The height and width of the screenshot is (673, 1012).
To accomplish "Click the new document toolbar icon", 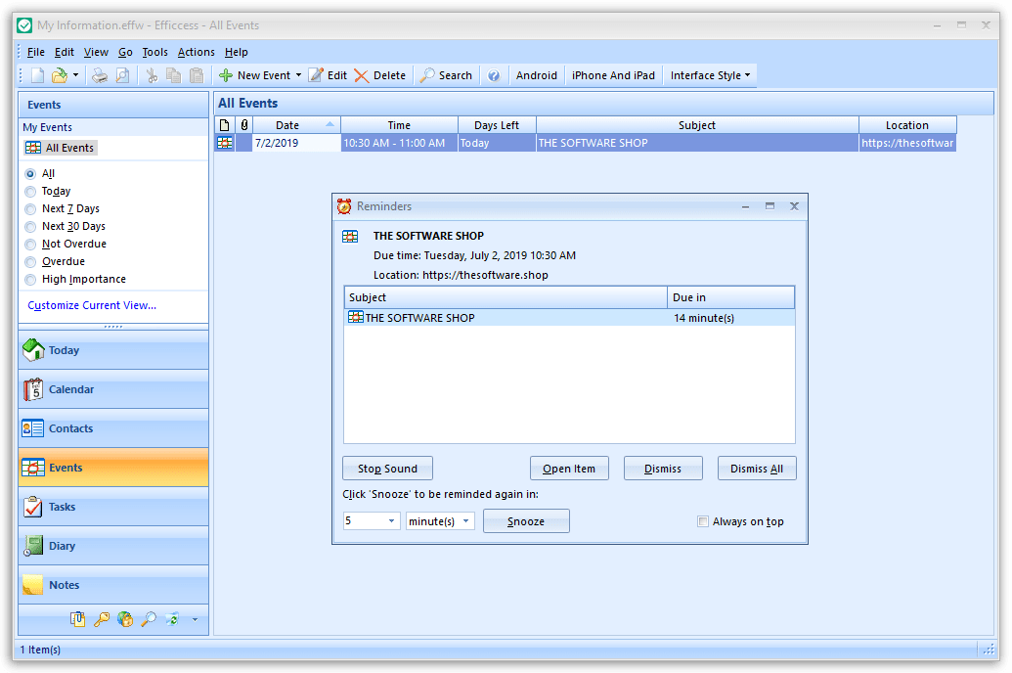I will 37,75.
